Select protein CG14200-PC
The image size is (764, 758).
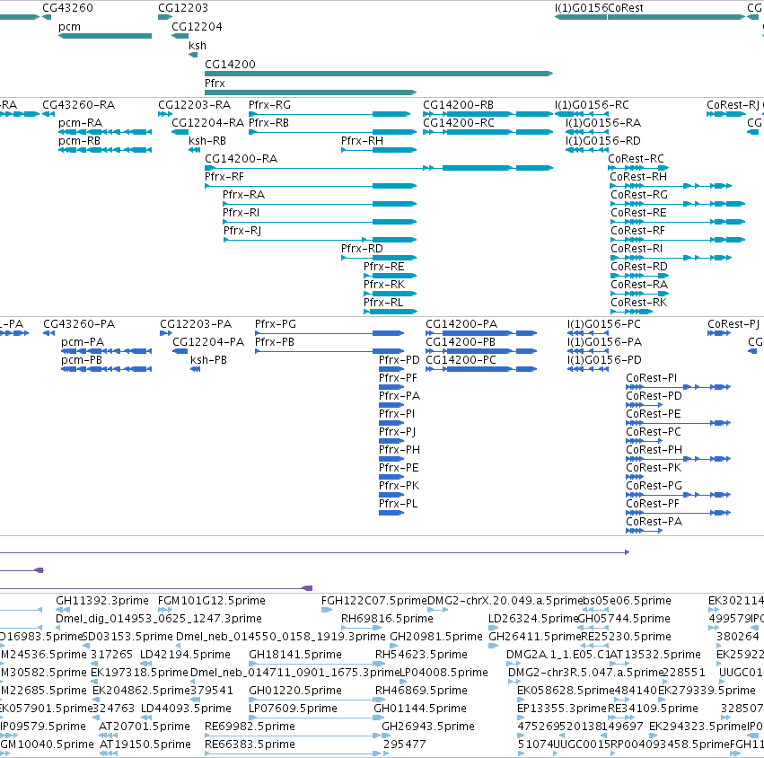[481, 369]
